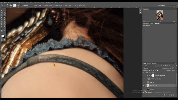The width and height of the screenshot is (178, 100).
Task: Hide the RETOUCH_LOW layer
Action: click(144, 86)
